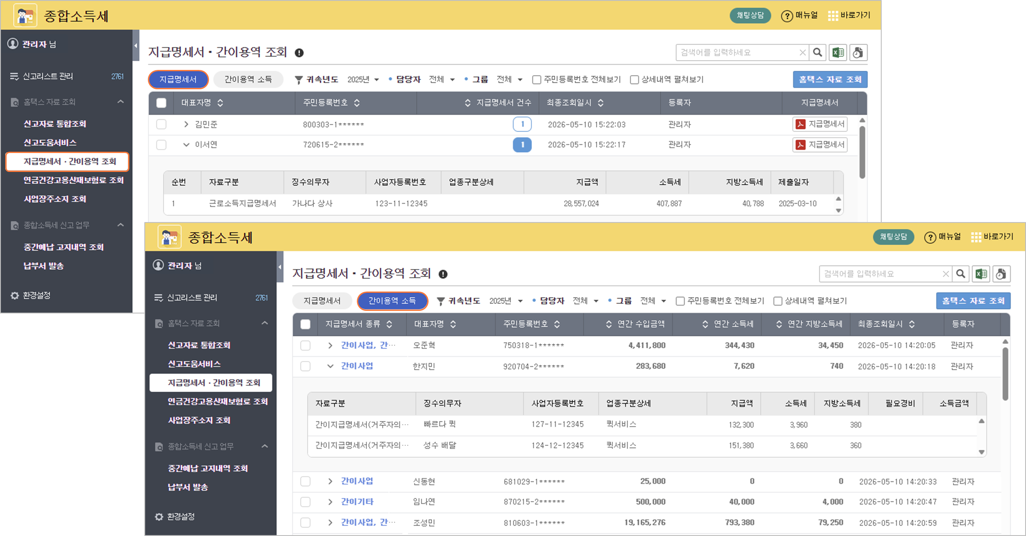Viewport: 1026px width, 536px height.
Task: Click the search magnifier icon in the lower window
Action: click(x=961, y=274)
